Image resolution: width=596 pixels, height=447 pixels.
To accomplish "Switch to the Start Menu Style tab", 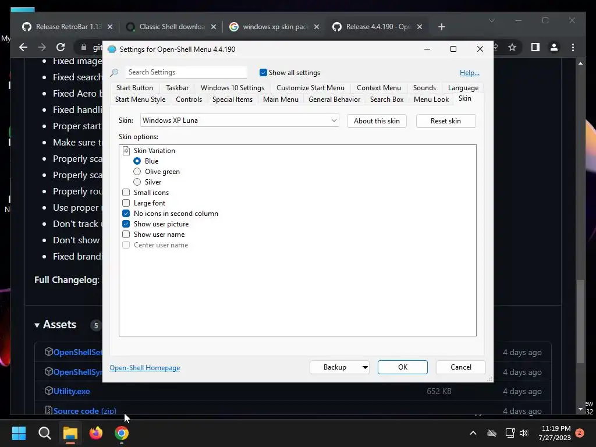I will [x=140, y=99].
